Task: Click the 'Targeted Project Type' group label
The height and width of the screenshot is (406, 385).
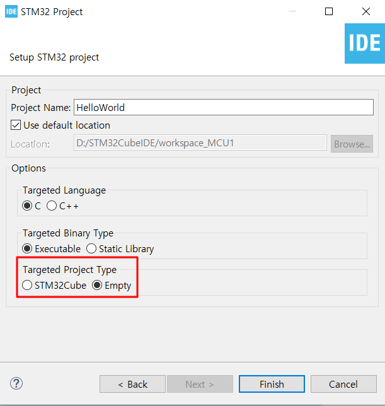Action: [x=69, y=270]
